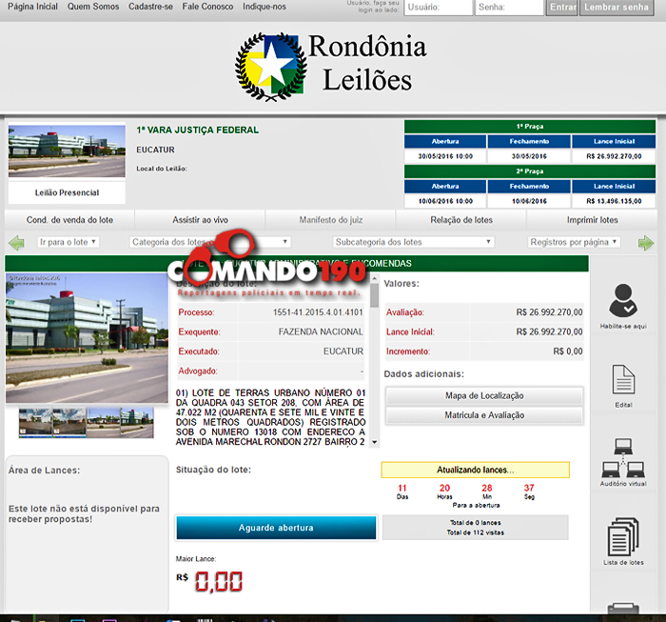Open the Quem Somos menu item
The height and width of the screenshot is (622, 666).
click(x=93, y=7)
